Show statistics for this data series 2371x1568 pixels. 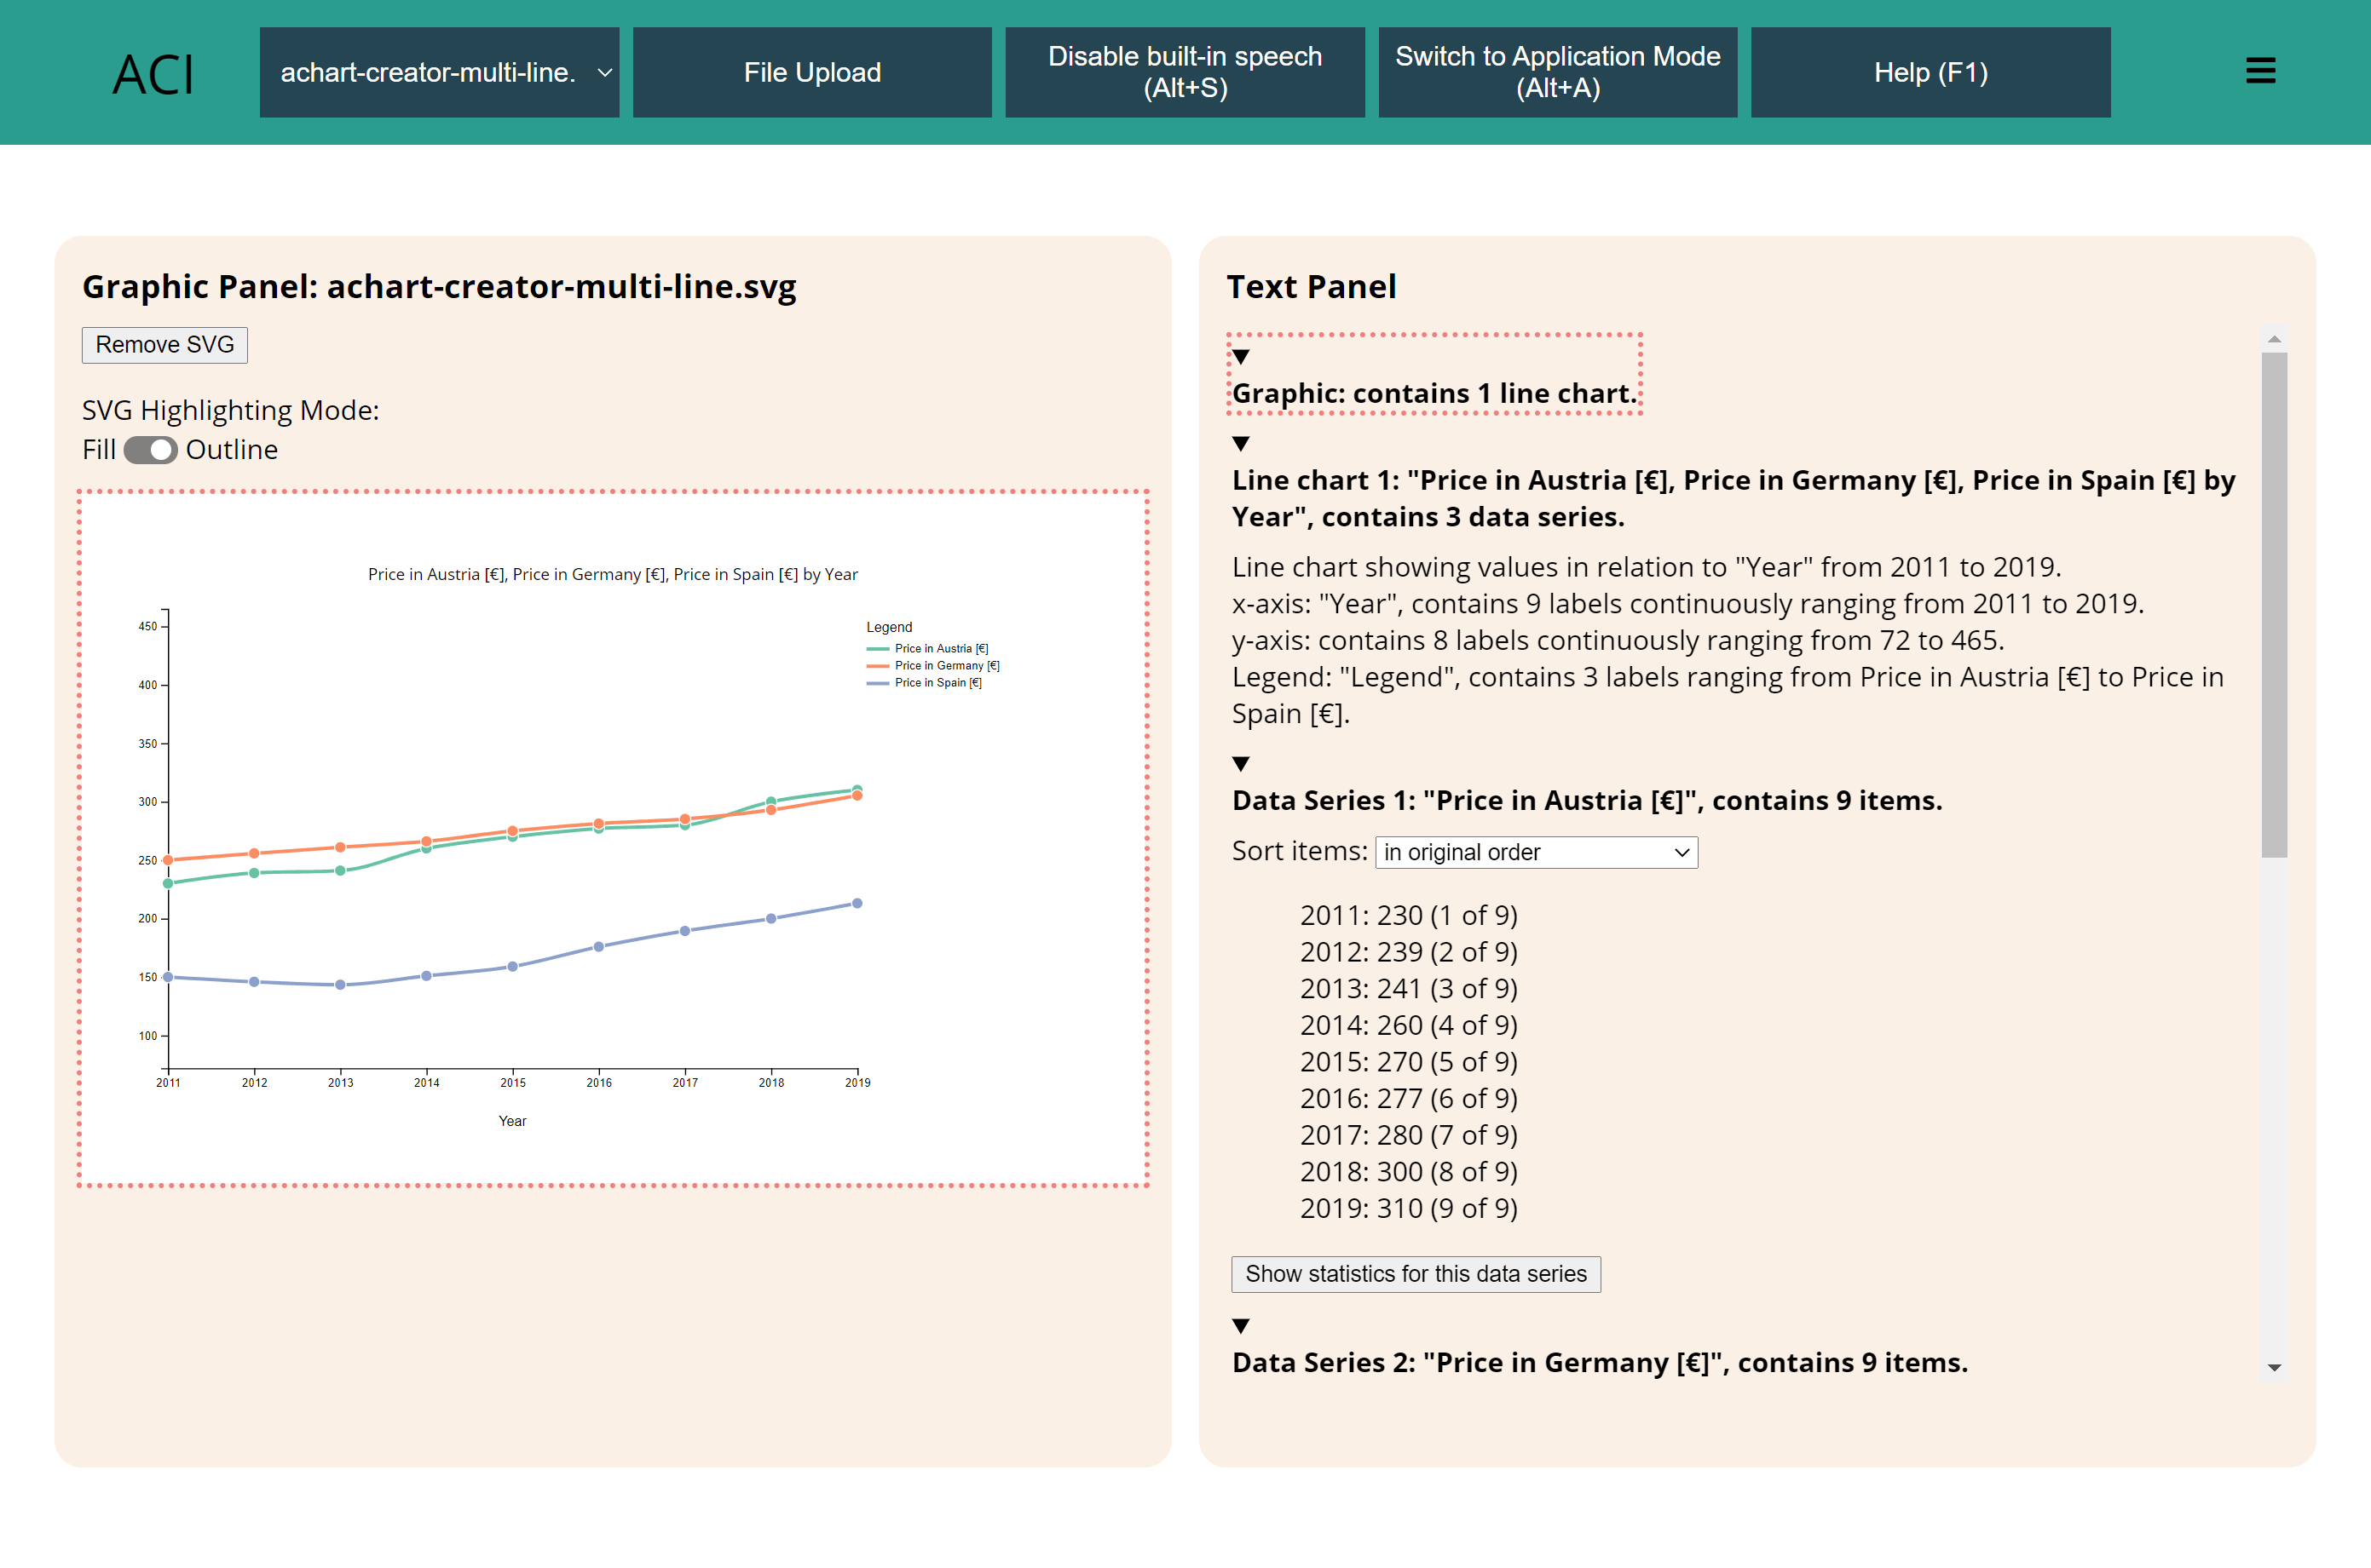click(x=1416, y=1274)
